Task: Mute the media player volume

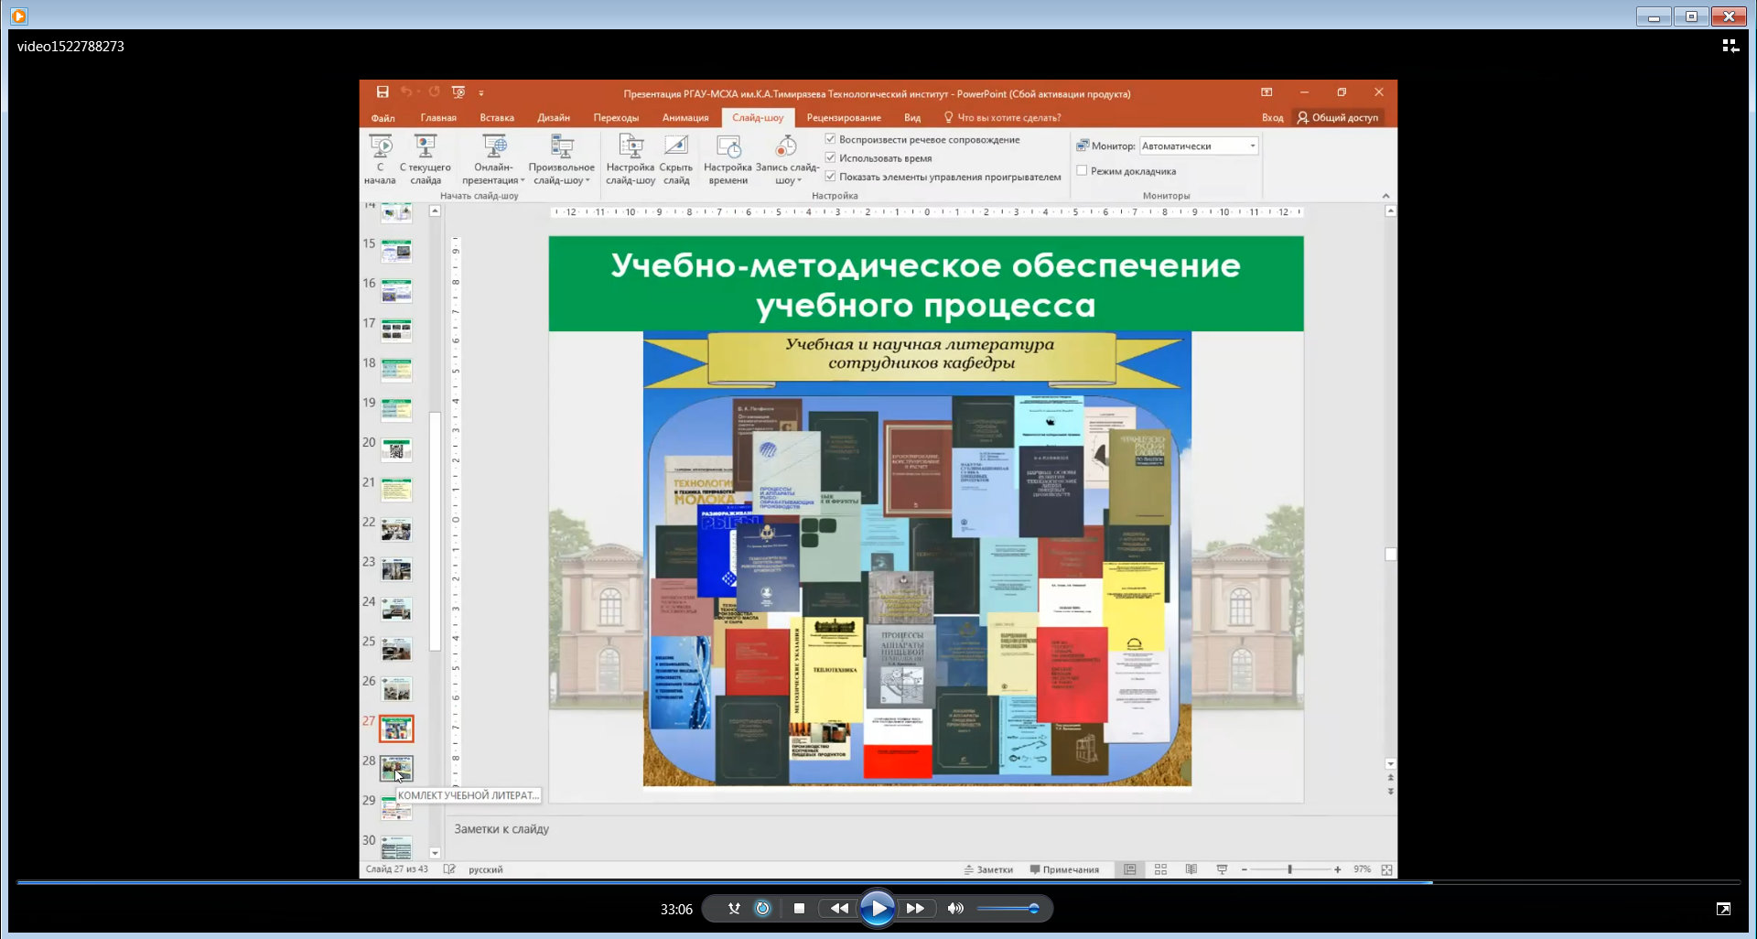Action: (x=955, y=909)
